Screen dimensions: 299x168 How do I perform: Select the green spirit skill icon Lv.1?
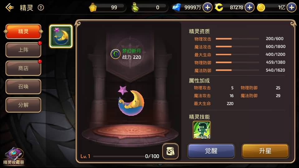(202, 130)
